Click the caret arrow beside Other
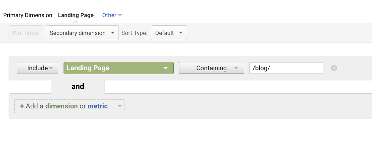 120,15
